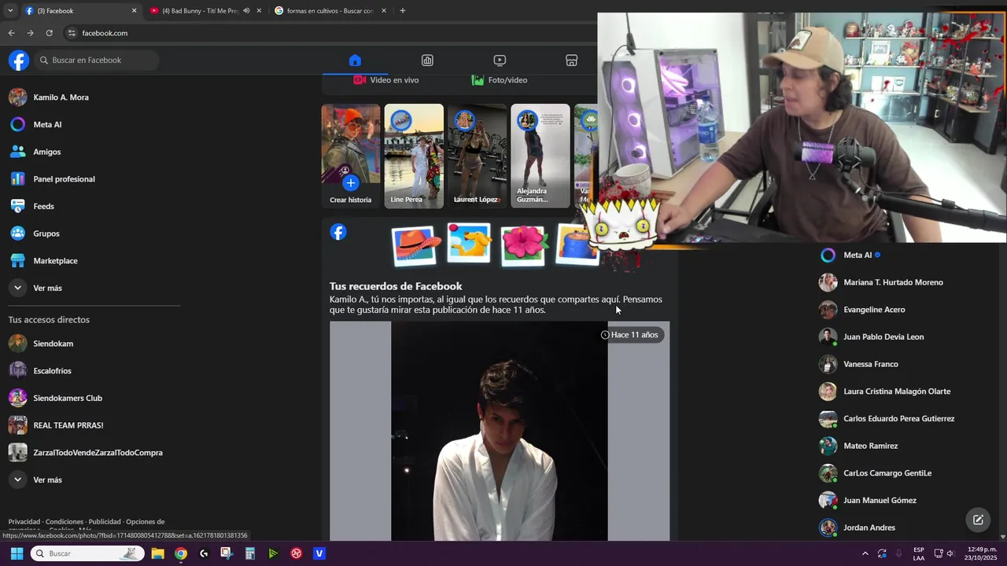Image resolution: width=1007 pixels, height=566 pixels.
Task: Click the Logitech G Hub taskbar icon
Action: point(204,553)
